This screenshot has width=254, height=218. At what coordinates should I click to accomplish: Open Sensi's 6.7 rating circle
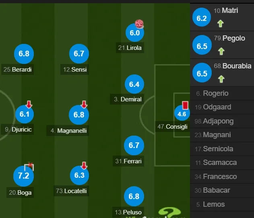pyautogui.click(x=79, y=53)
